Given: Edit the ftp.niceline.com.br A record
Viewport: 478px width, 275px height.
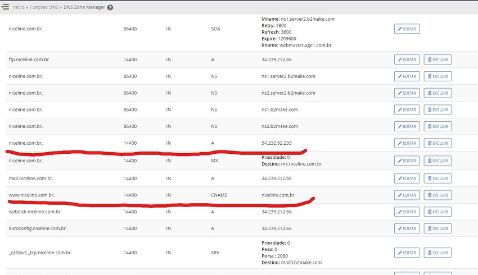Looking at the screenshot, I should tap(407, 59).
